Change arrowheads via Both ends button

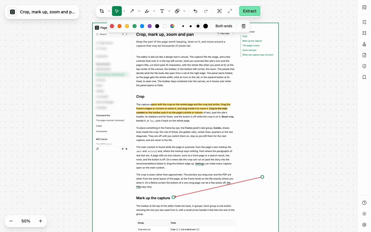click(x=224, y=26)
